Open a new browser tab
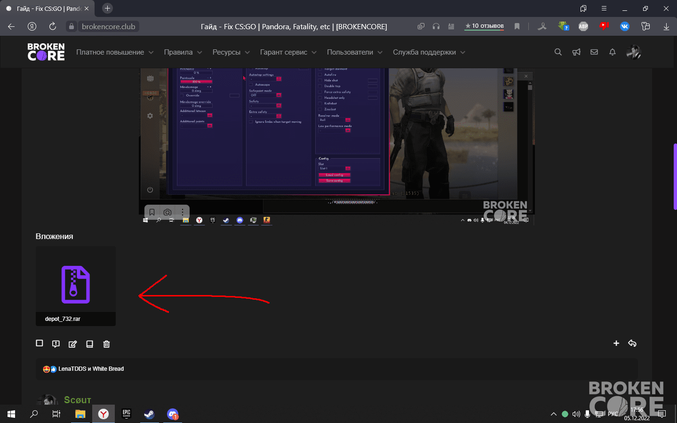 coord(107,8)
